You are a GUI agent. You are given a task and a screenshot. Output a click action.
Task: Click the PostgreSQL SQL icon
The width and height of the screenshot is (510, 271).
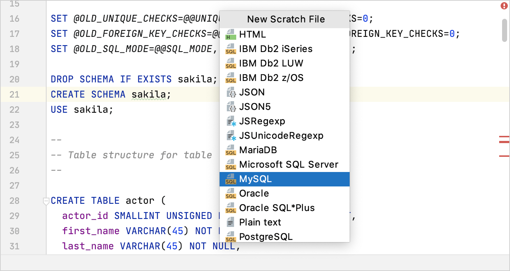(230, 237)
